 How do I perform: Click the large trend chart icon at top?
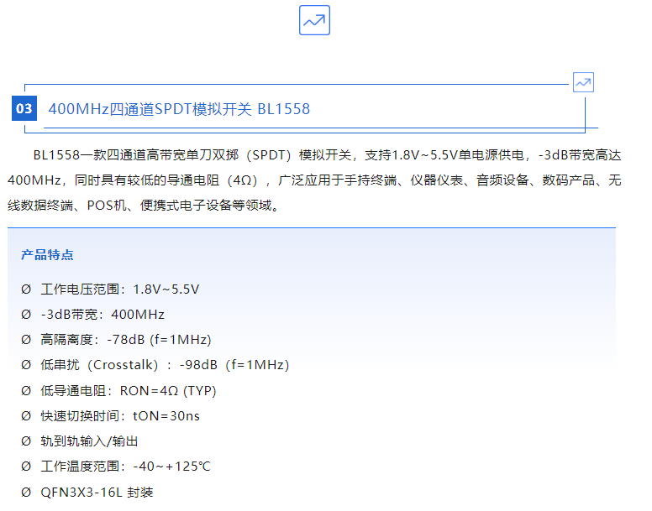(314, 20)
